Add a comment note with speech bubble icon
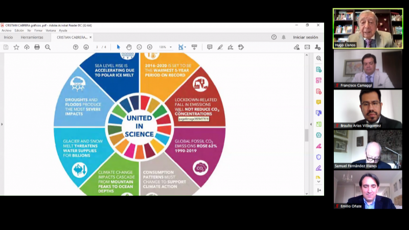 210,47
